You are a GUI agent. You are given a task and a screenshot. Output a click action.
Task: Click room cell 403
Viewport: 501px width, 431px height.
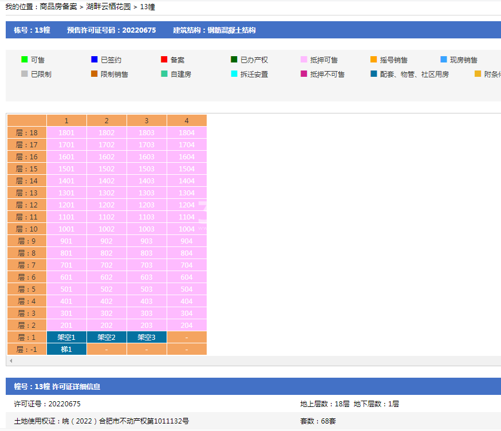coord(147,301)
